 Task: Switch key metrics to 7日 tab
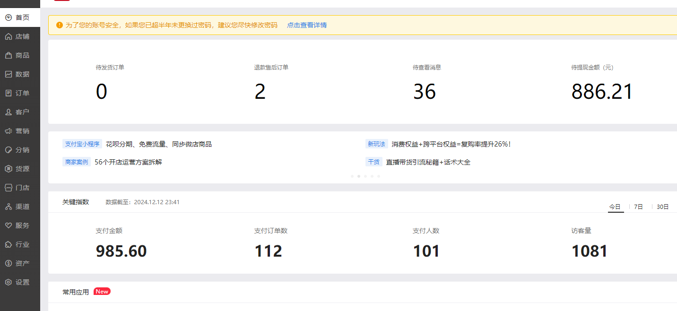(x=638, y=207)
